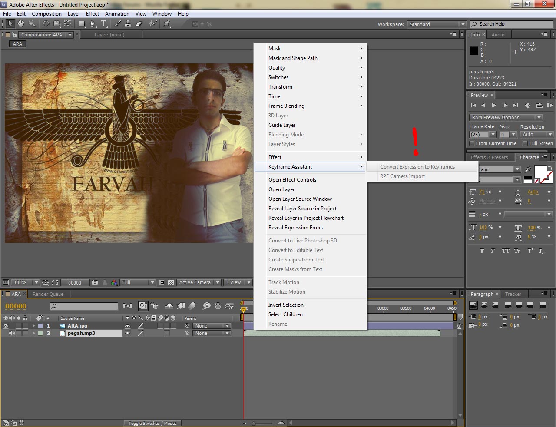Select the Puppet Pin tool
This screenshot has width=556, height=427.
pos(167,24)
